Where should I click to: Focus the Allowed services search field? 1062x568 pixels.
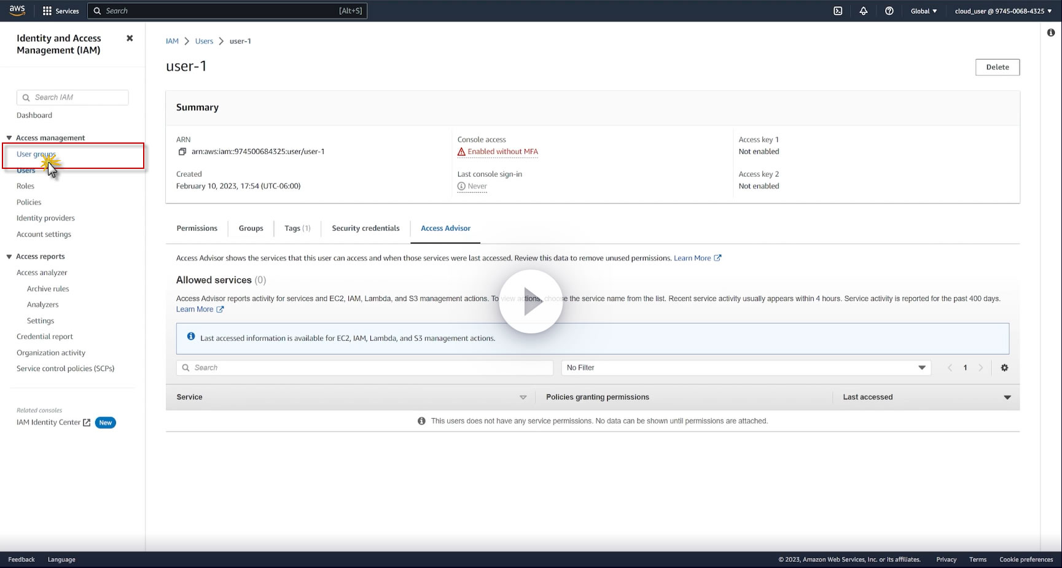click(x=365, y=368)
